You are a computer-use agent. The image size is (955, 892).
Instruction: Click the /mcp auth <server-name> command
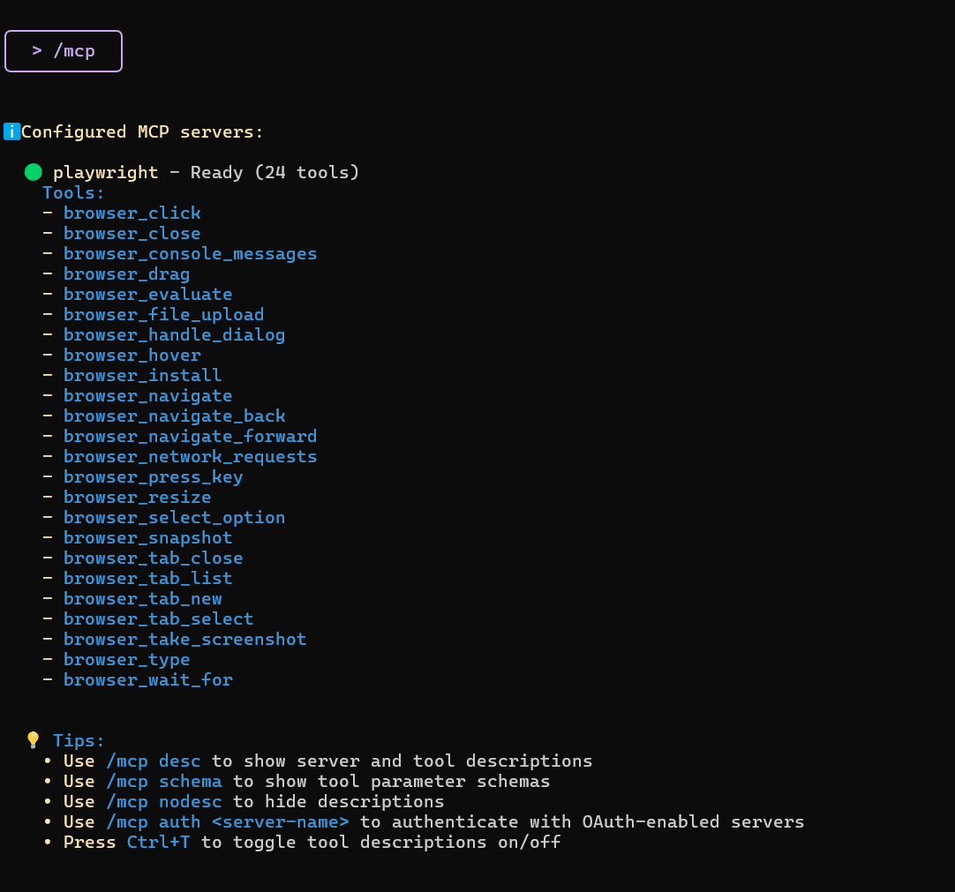(x=227, y=821)
